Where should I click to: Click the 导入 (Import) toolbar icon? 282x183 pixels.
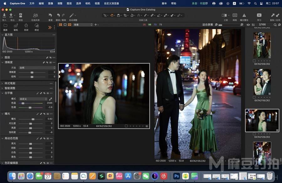[x=4, y=15]
